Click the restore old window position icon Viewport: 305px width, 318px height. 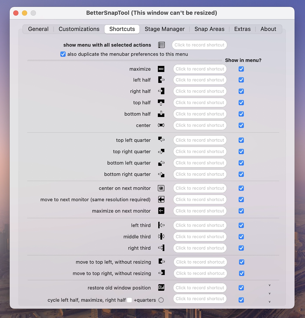161,287
